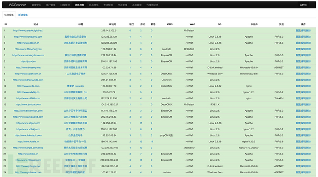Select 站点爬虫 in the top menu
Image resolution: width=318 pixels, height=177 pixels.
94,5
